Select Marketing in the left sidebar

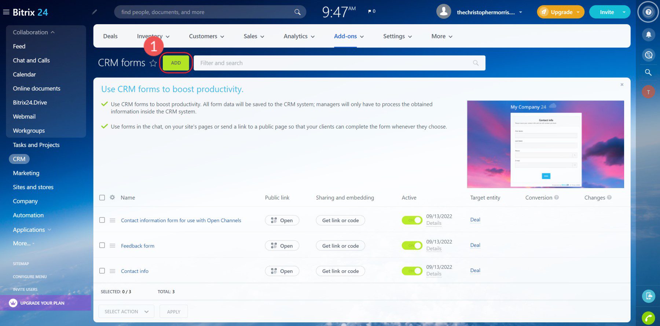tap(26, 173)
